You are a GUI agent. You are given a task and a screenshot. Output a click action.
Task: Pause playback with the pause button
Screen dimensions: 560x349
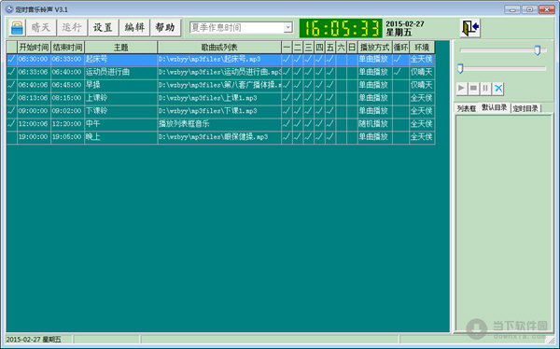[x=485, y=89]
